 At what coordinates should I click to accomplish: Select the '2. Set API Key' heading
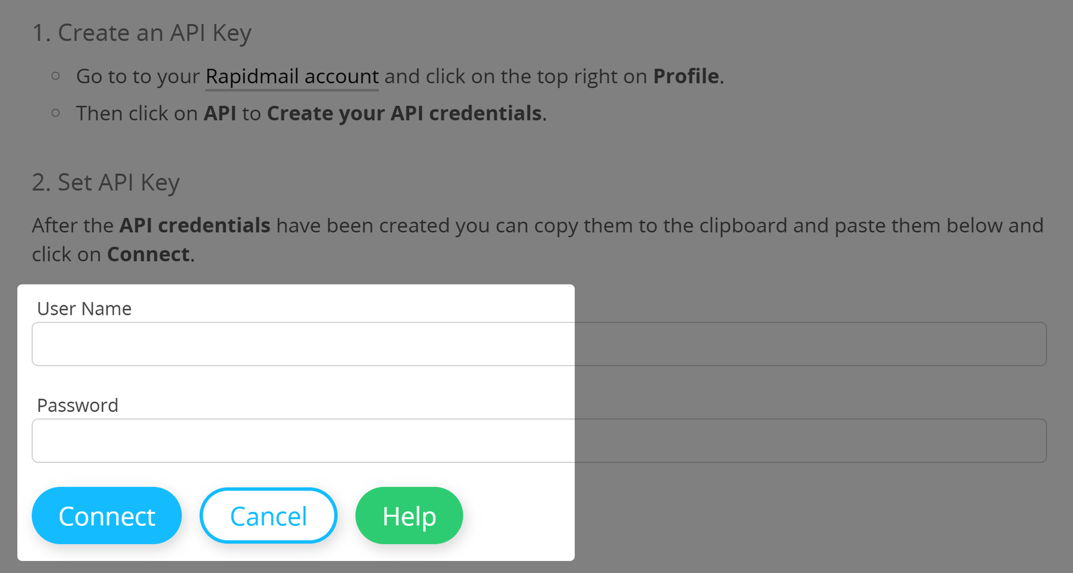106,183
